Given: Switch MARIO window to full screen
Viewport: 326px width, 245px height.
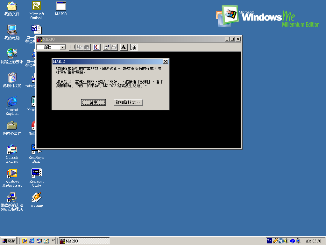Looking at the screenshot, I should (97, 47).
